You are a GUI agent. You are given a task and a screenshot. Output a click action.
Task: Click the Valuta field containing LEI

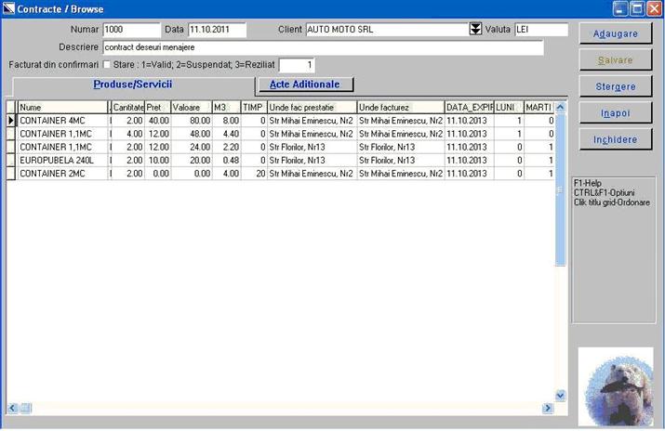coord(540,30)
